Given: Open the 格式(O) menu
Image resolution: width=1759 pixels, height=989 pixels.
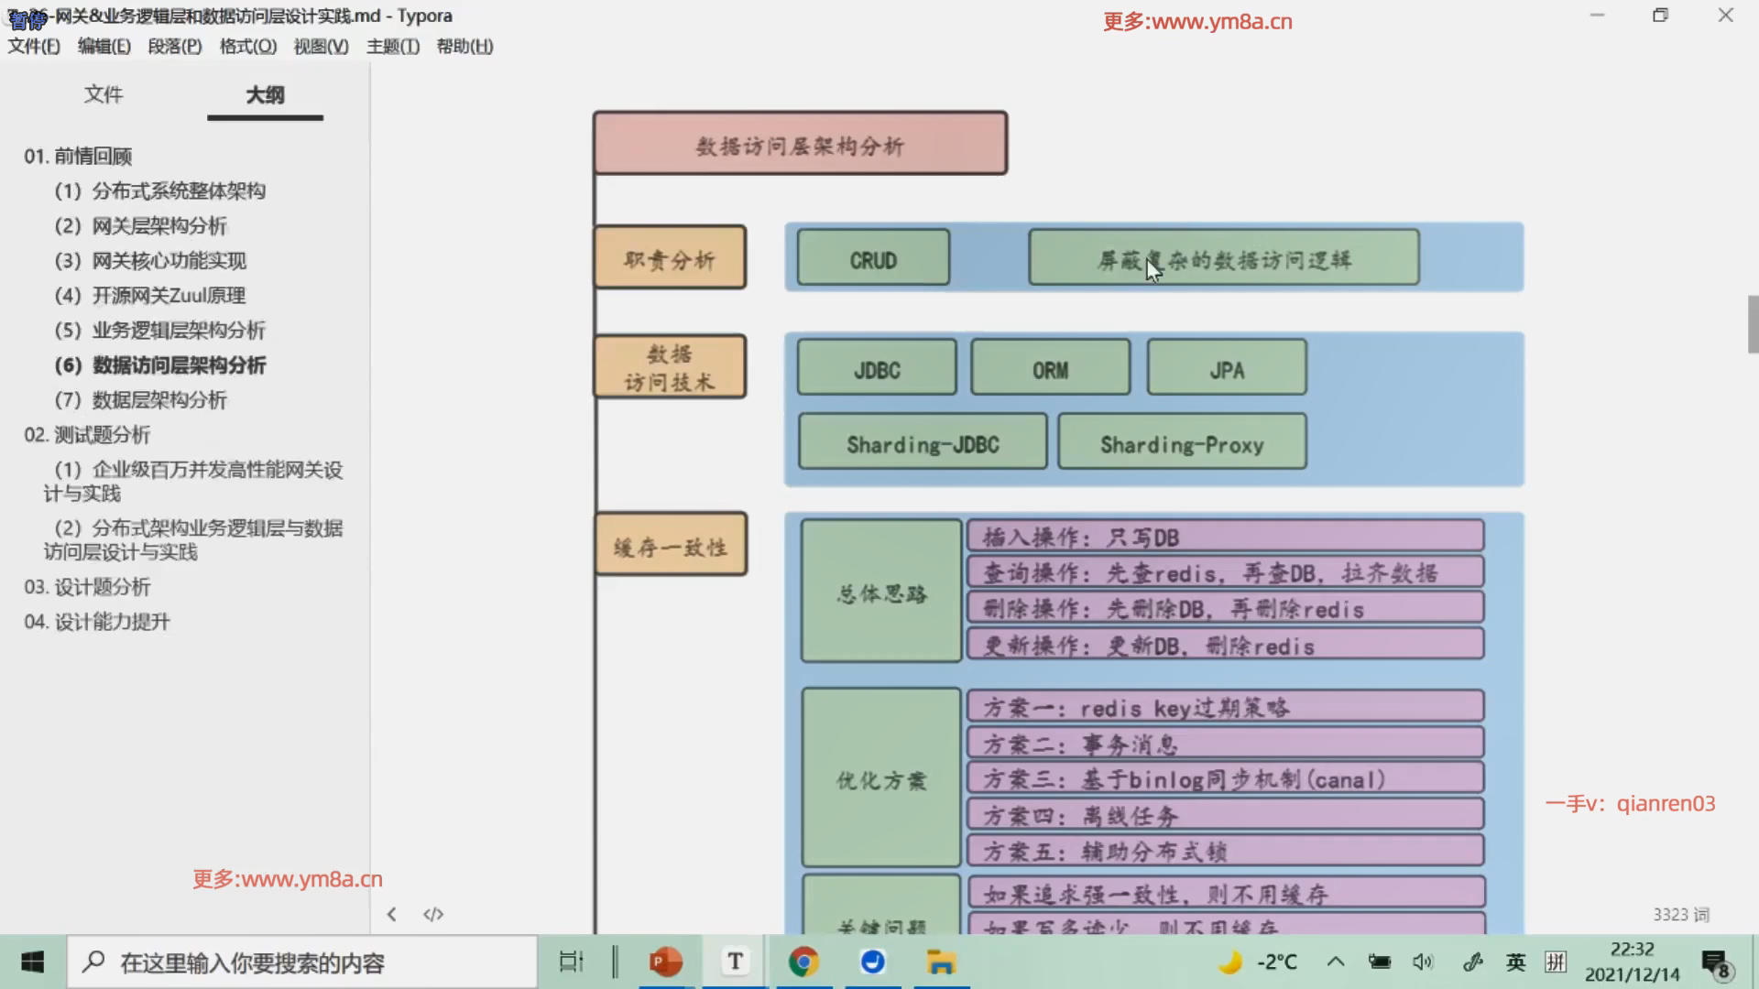Looking at the screenshot, I should [247, 46].
